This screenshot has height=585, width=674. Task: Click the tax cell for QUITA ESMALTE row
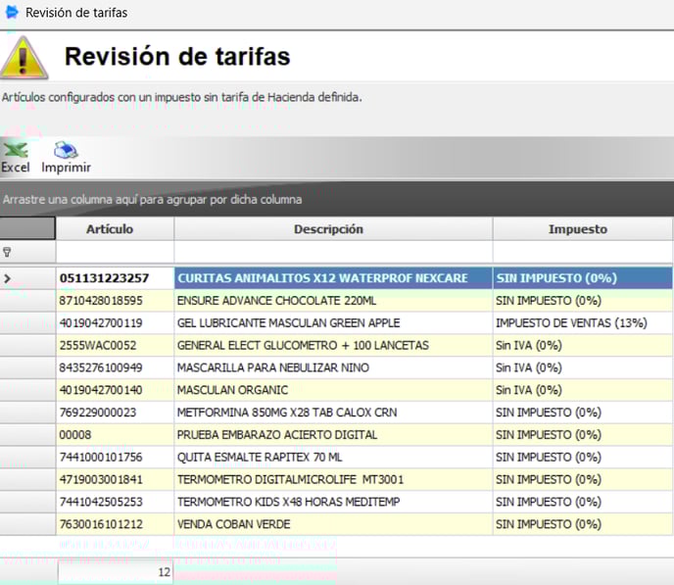pyautogui.click(x=583, y=457)
